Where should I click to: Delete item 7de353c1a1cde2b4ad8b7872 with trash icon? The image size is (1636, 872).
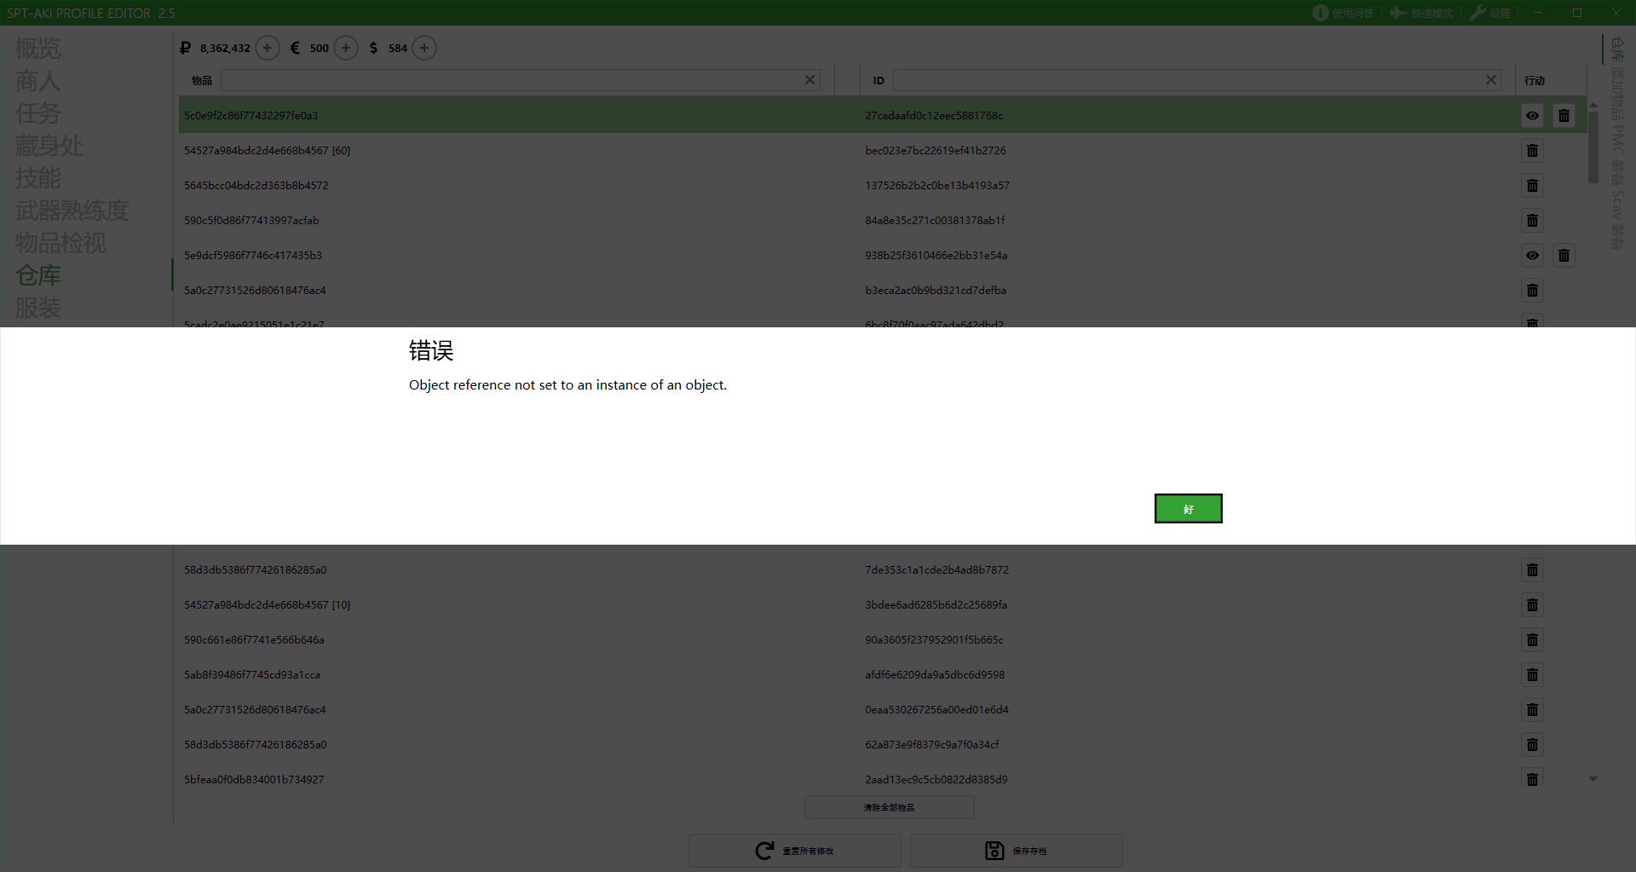coord(1532,570)
